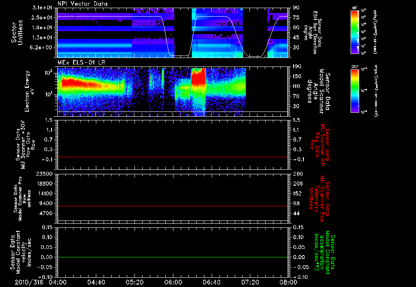Screen dimensions: 416x287
Task: Click the '4700' scanner position tick label
Action: pyautogui.click(x=45, y=213)
